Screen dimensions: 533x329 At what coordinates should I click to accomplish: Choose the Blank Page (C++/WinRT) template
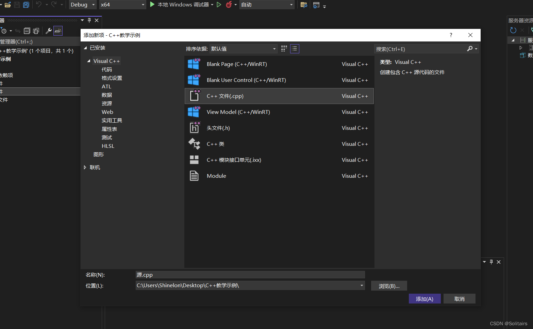279,64
